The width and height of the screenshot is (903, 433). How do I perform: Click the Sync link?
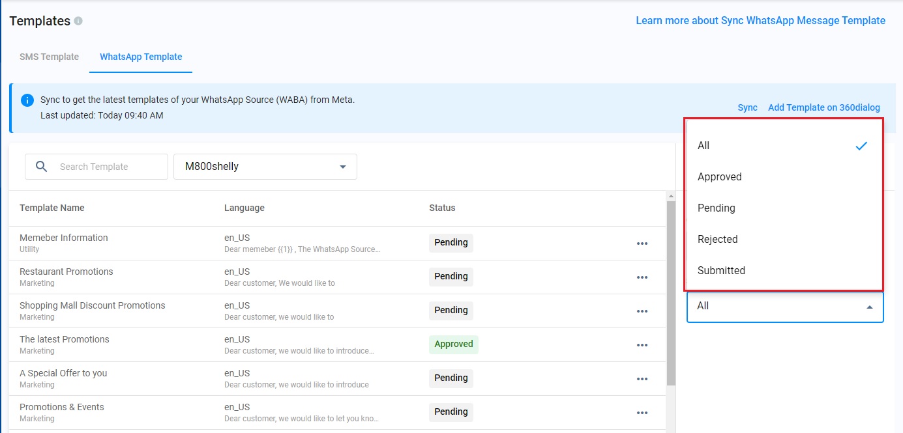tap(747, 107)
